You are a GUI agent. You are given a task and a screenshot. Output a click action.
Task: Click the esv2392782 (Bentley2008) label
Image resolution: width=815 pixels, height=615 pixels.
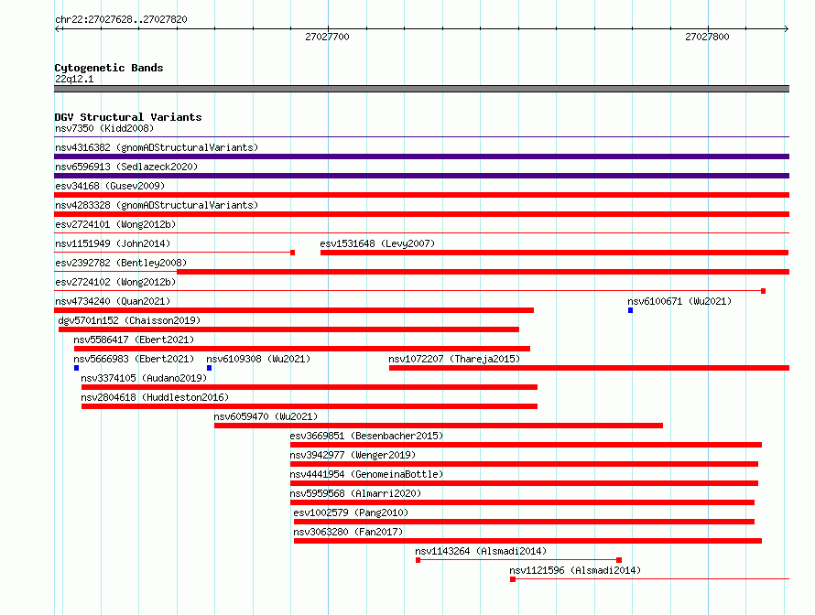click(x=121, y=263)
